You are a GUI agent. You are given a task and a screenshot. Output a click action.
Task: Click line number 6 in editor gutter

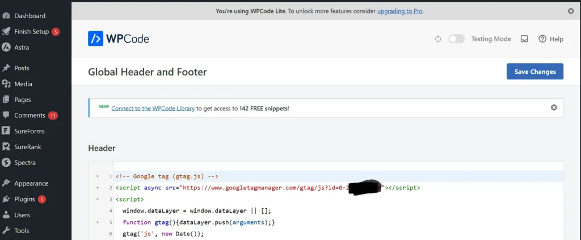coord(111,234)
